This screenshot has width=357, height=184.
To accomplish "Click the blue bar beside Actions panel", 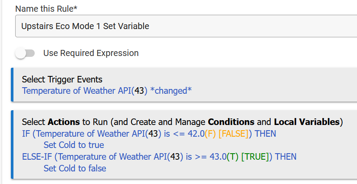I will (x=12, y=145).
